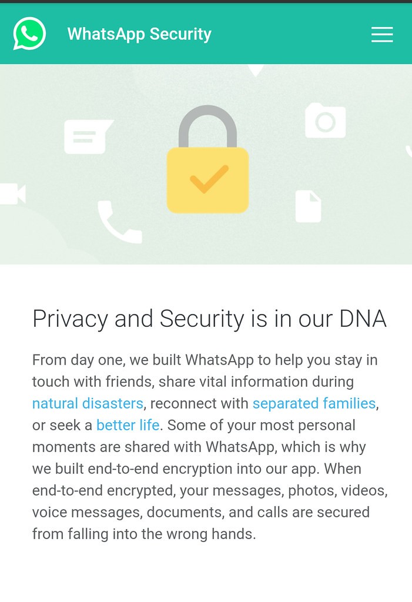Follow the better life link
Screen dimensions: 412x602
128,426
